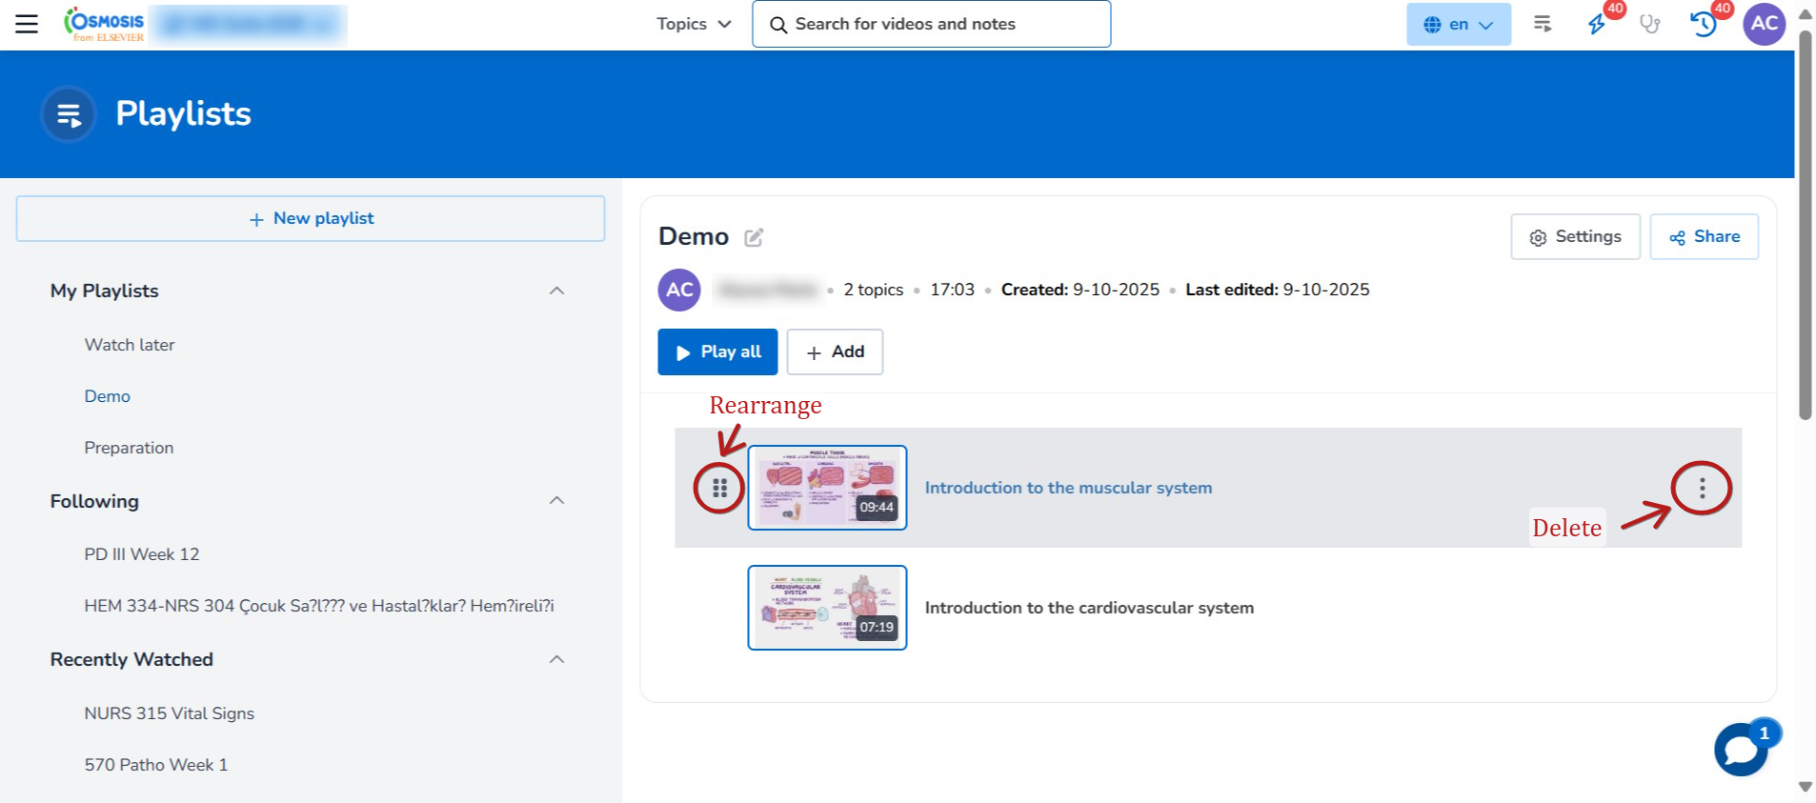1816x803 pixels.
Task: Select the Preparation playlist
Action: [x=129, y=448]
